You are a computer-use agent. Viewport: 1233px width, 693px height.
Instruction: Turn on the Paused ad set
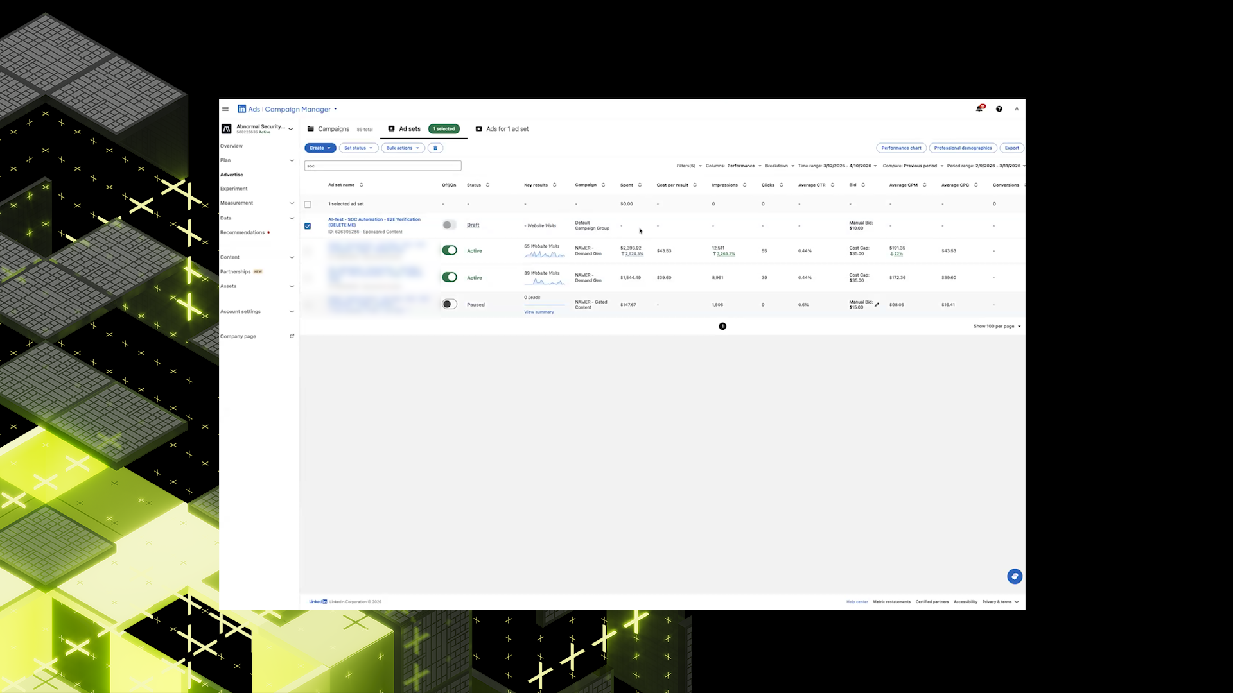[450, 305]
